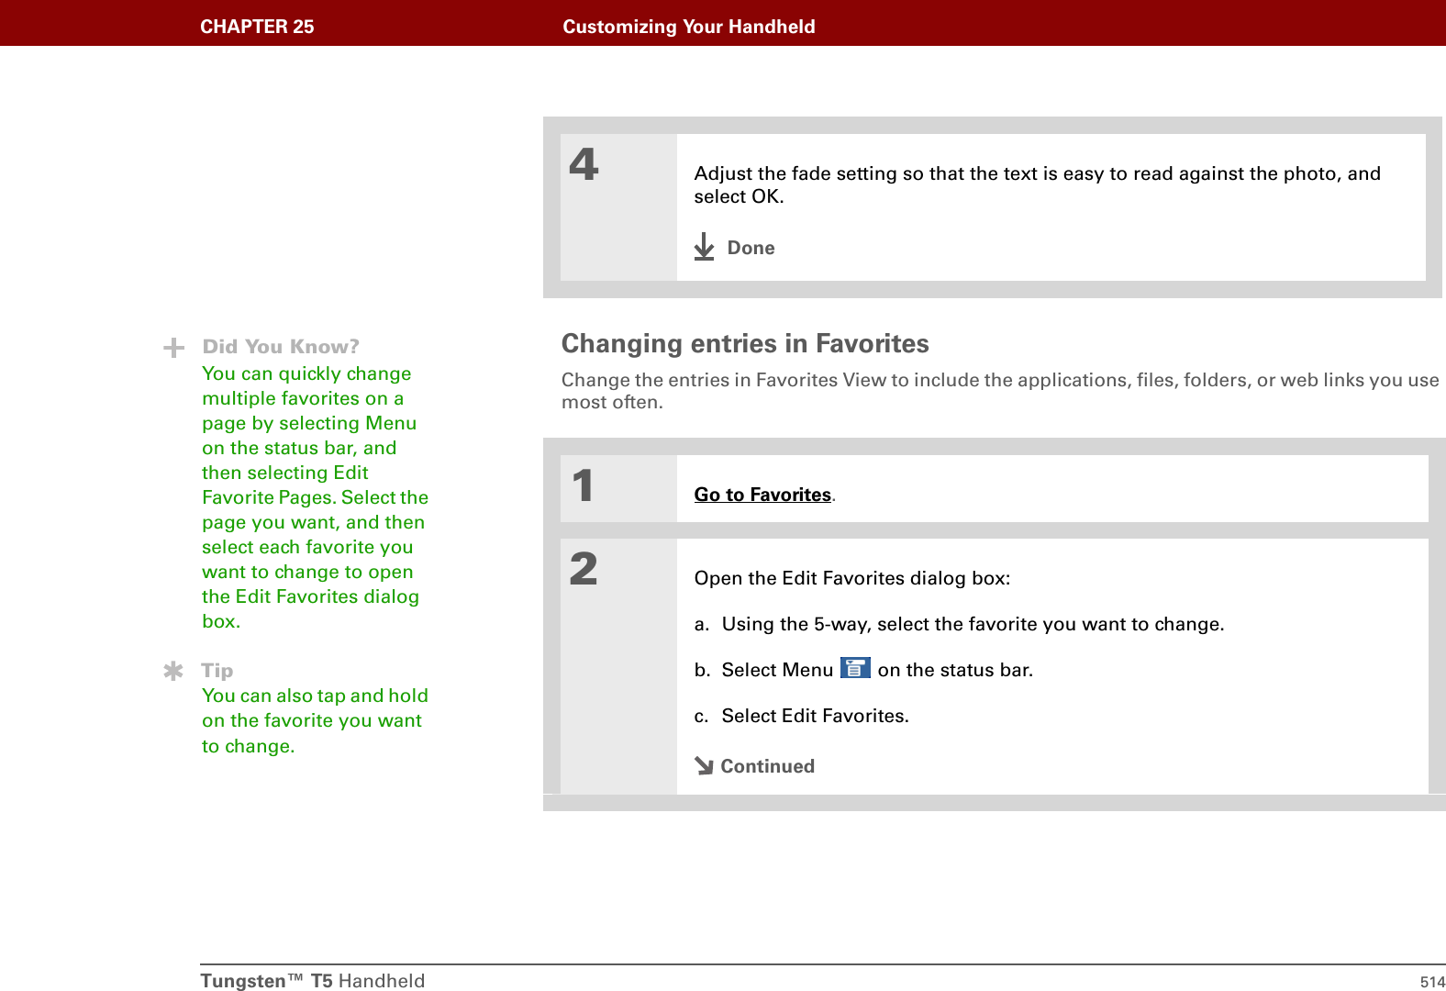The width and height of the screenshot is (1446, 991).
Task: Click the 'Select Menu' text in step b
Action: tap(777, 670)
